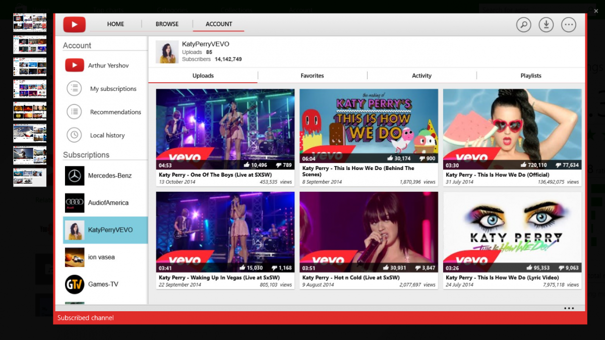Click the '06:04' duration label
The image size is (605, 340).
click(309, 159)
